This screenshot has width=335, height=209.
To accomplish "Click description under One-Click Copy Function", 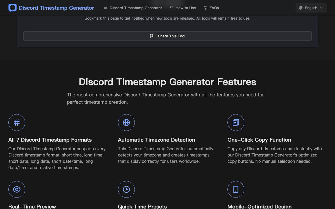I will (275, 155).
